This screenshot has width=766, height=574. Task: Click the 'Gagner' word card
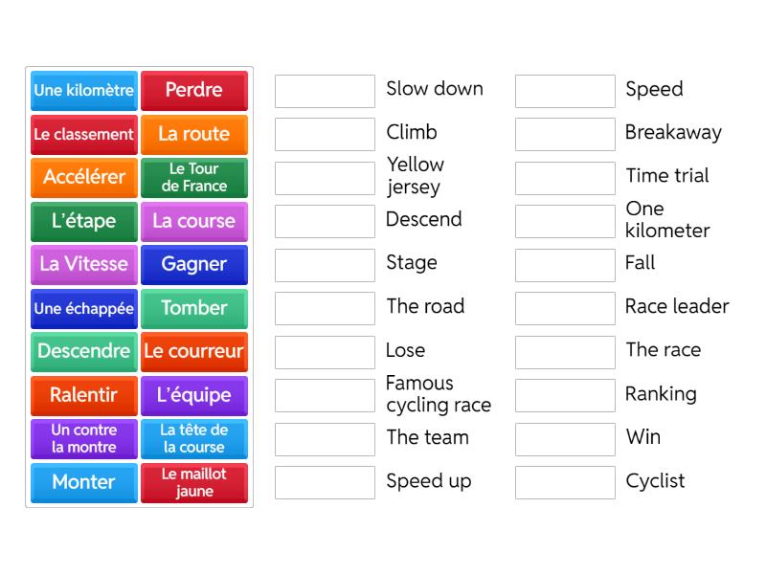point(194,265)
